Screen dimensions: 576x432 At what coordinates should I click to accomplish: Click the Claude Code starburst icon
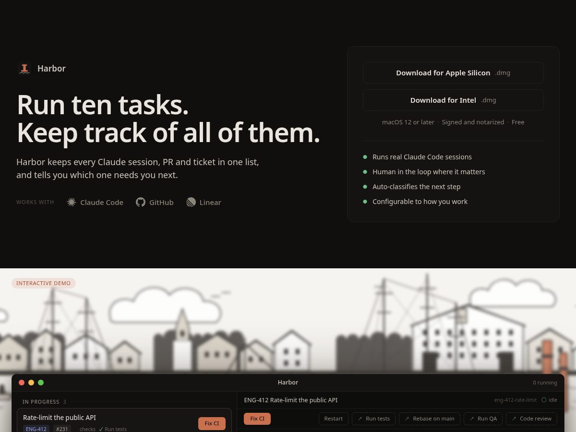pyautogui.click(x=72, y=202)
